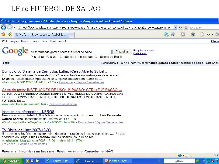Open 'Páginas Semelhantes' under the TV Digital result
Screen dimensions: 219x164
[33, 144]
